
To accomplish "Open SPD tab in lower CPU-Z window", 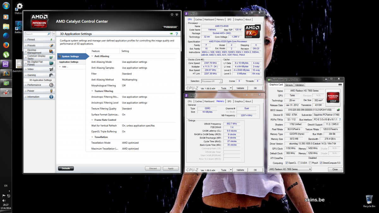I will (x=229, y=101).
